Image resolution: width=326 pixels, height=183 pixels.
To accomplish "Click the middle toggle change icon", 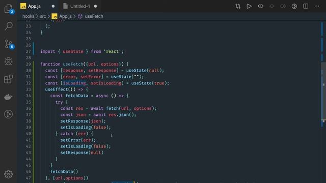I will pos(271,6).
